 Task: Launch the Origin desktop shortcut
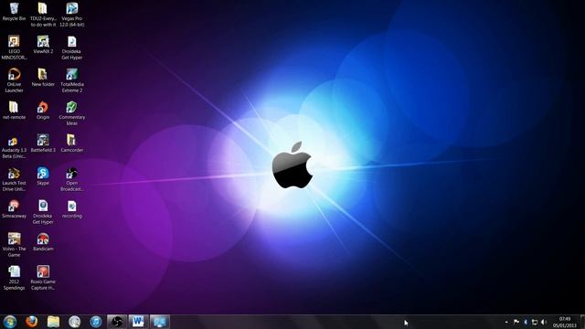(x=43, y=111)
